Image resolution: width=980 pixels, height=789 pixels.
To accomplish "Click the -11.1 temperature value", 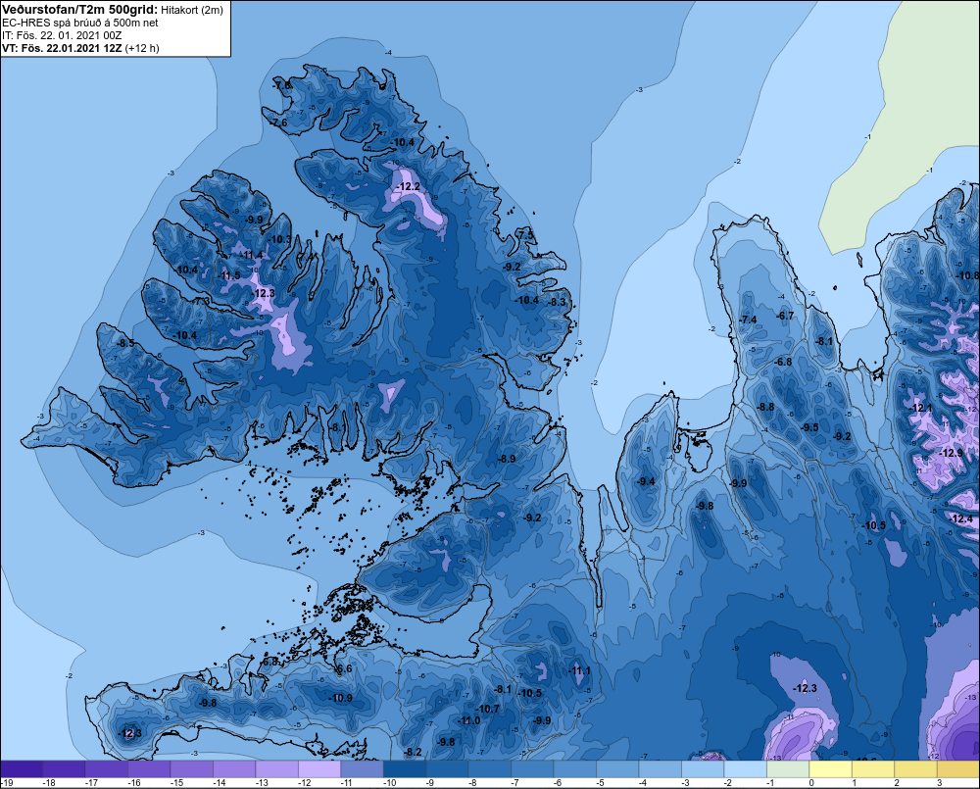I will 579,670.
